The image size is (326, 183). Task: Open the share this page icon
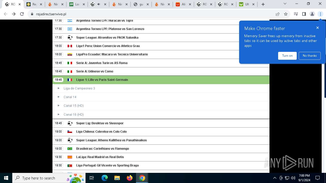tap(278, 14)
